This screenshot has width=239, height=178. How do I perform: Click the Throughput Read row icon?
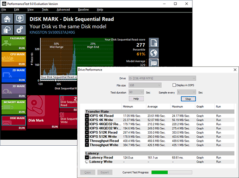coord(87,141)
